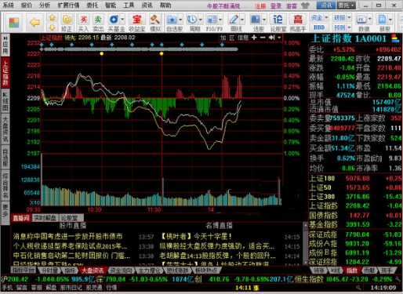
Task: Click the 找高手 icon
Action: 298,22
